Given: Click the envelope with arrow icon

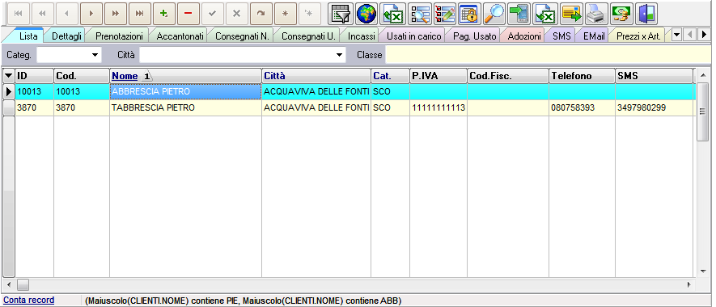Looking at the screenshot, I should click(x=571, y=14).
